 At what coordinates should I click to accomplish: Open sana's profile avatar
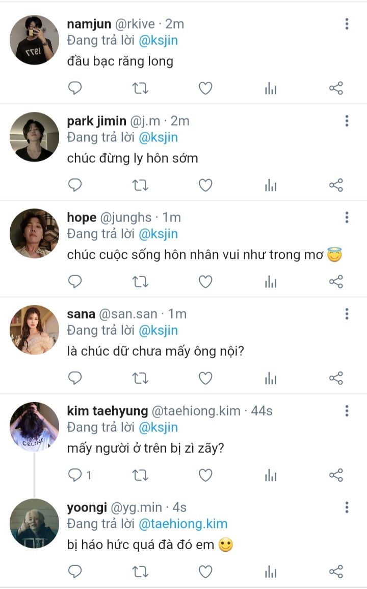click(34, 330)
